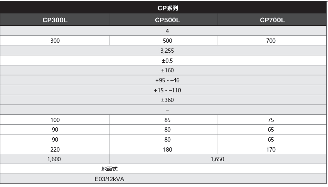Click the 地面式 installation text
Image resolution: width=328 pixels, height=187 pixels.
(109, 169)
